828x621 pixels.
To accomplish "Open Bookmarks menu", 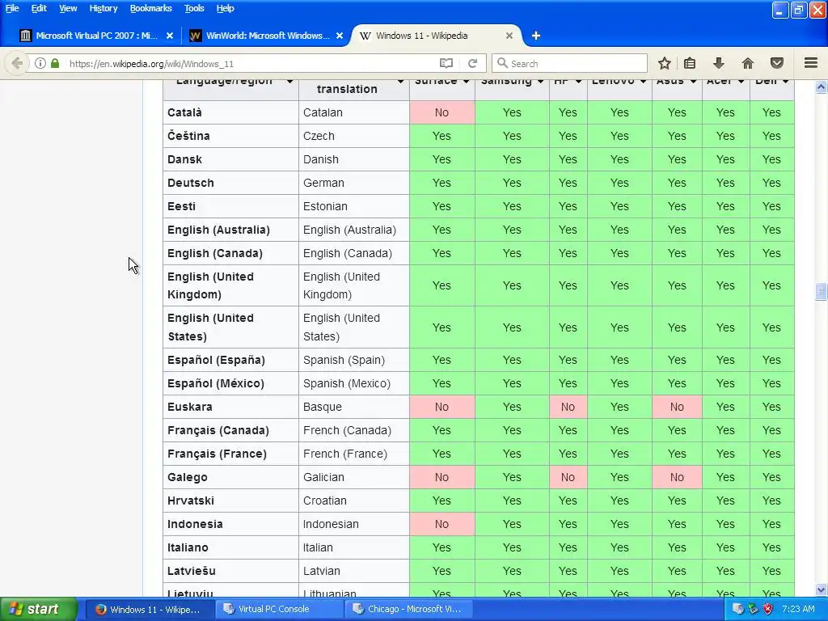I will click(x=150, y=8).
